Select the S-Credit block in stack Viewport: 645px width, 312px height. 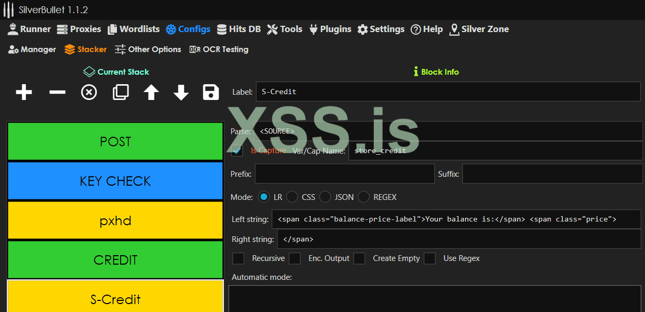point(115,297)
